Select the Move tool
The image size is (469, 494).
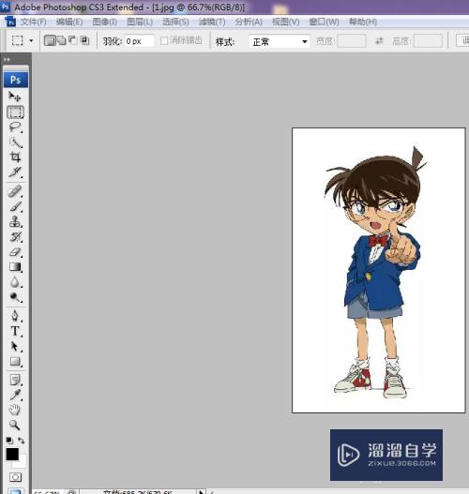point(15,97)
